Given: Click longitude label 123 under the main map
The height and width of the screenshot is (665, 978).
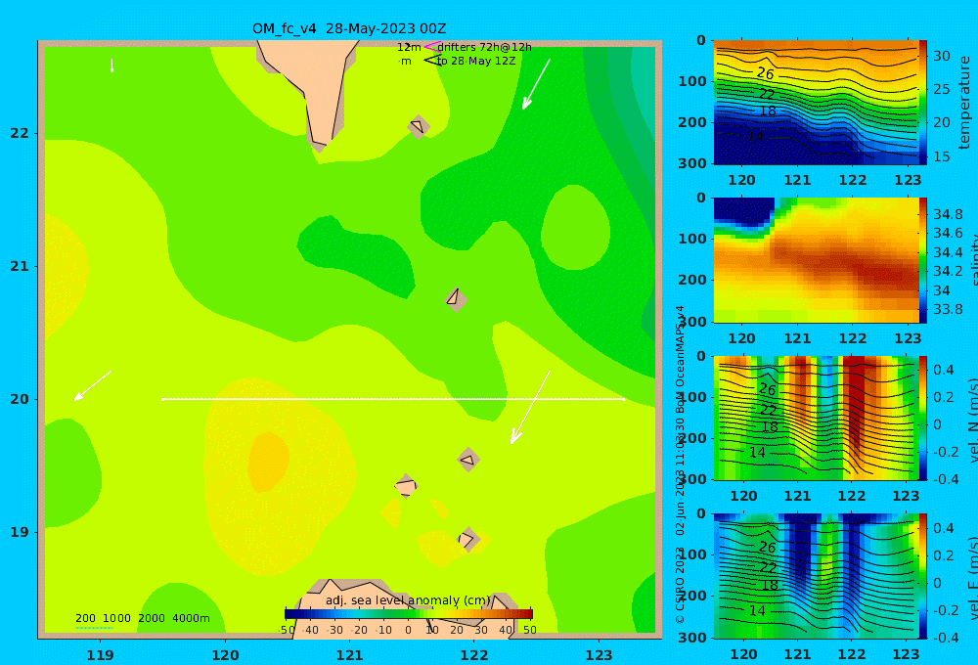Looking at the screenshot, I should (x=600, y=655).
